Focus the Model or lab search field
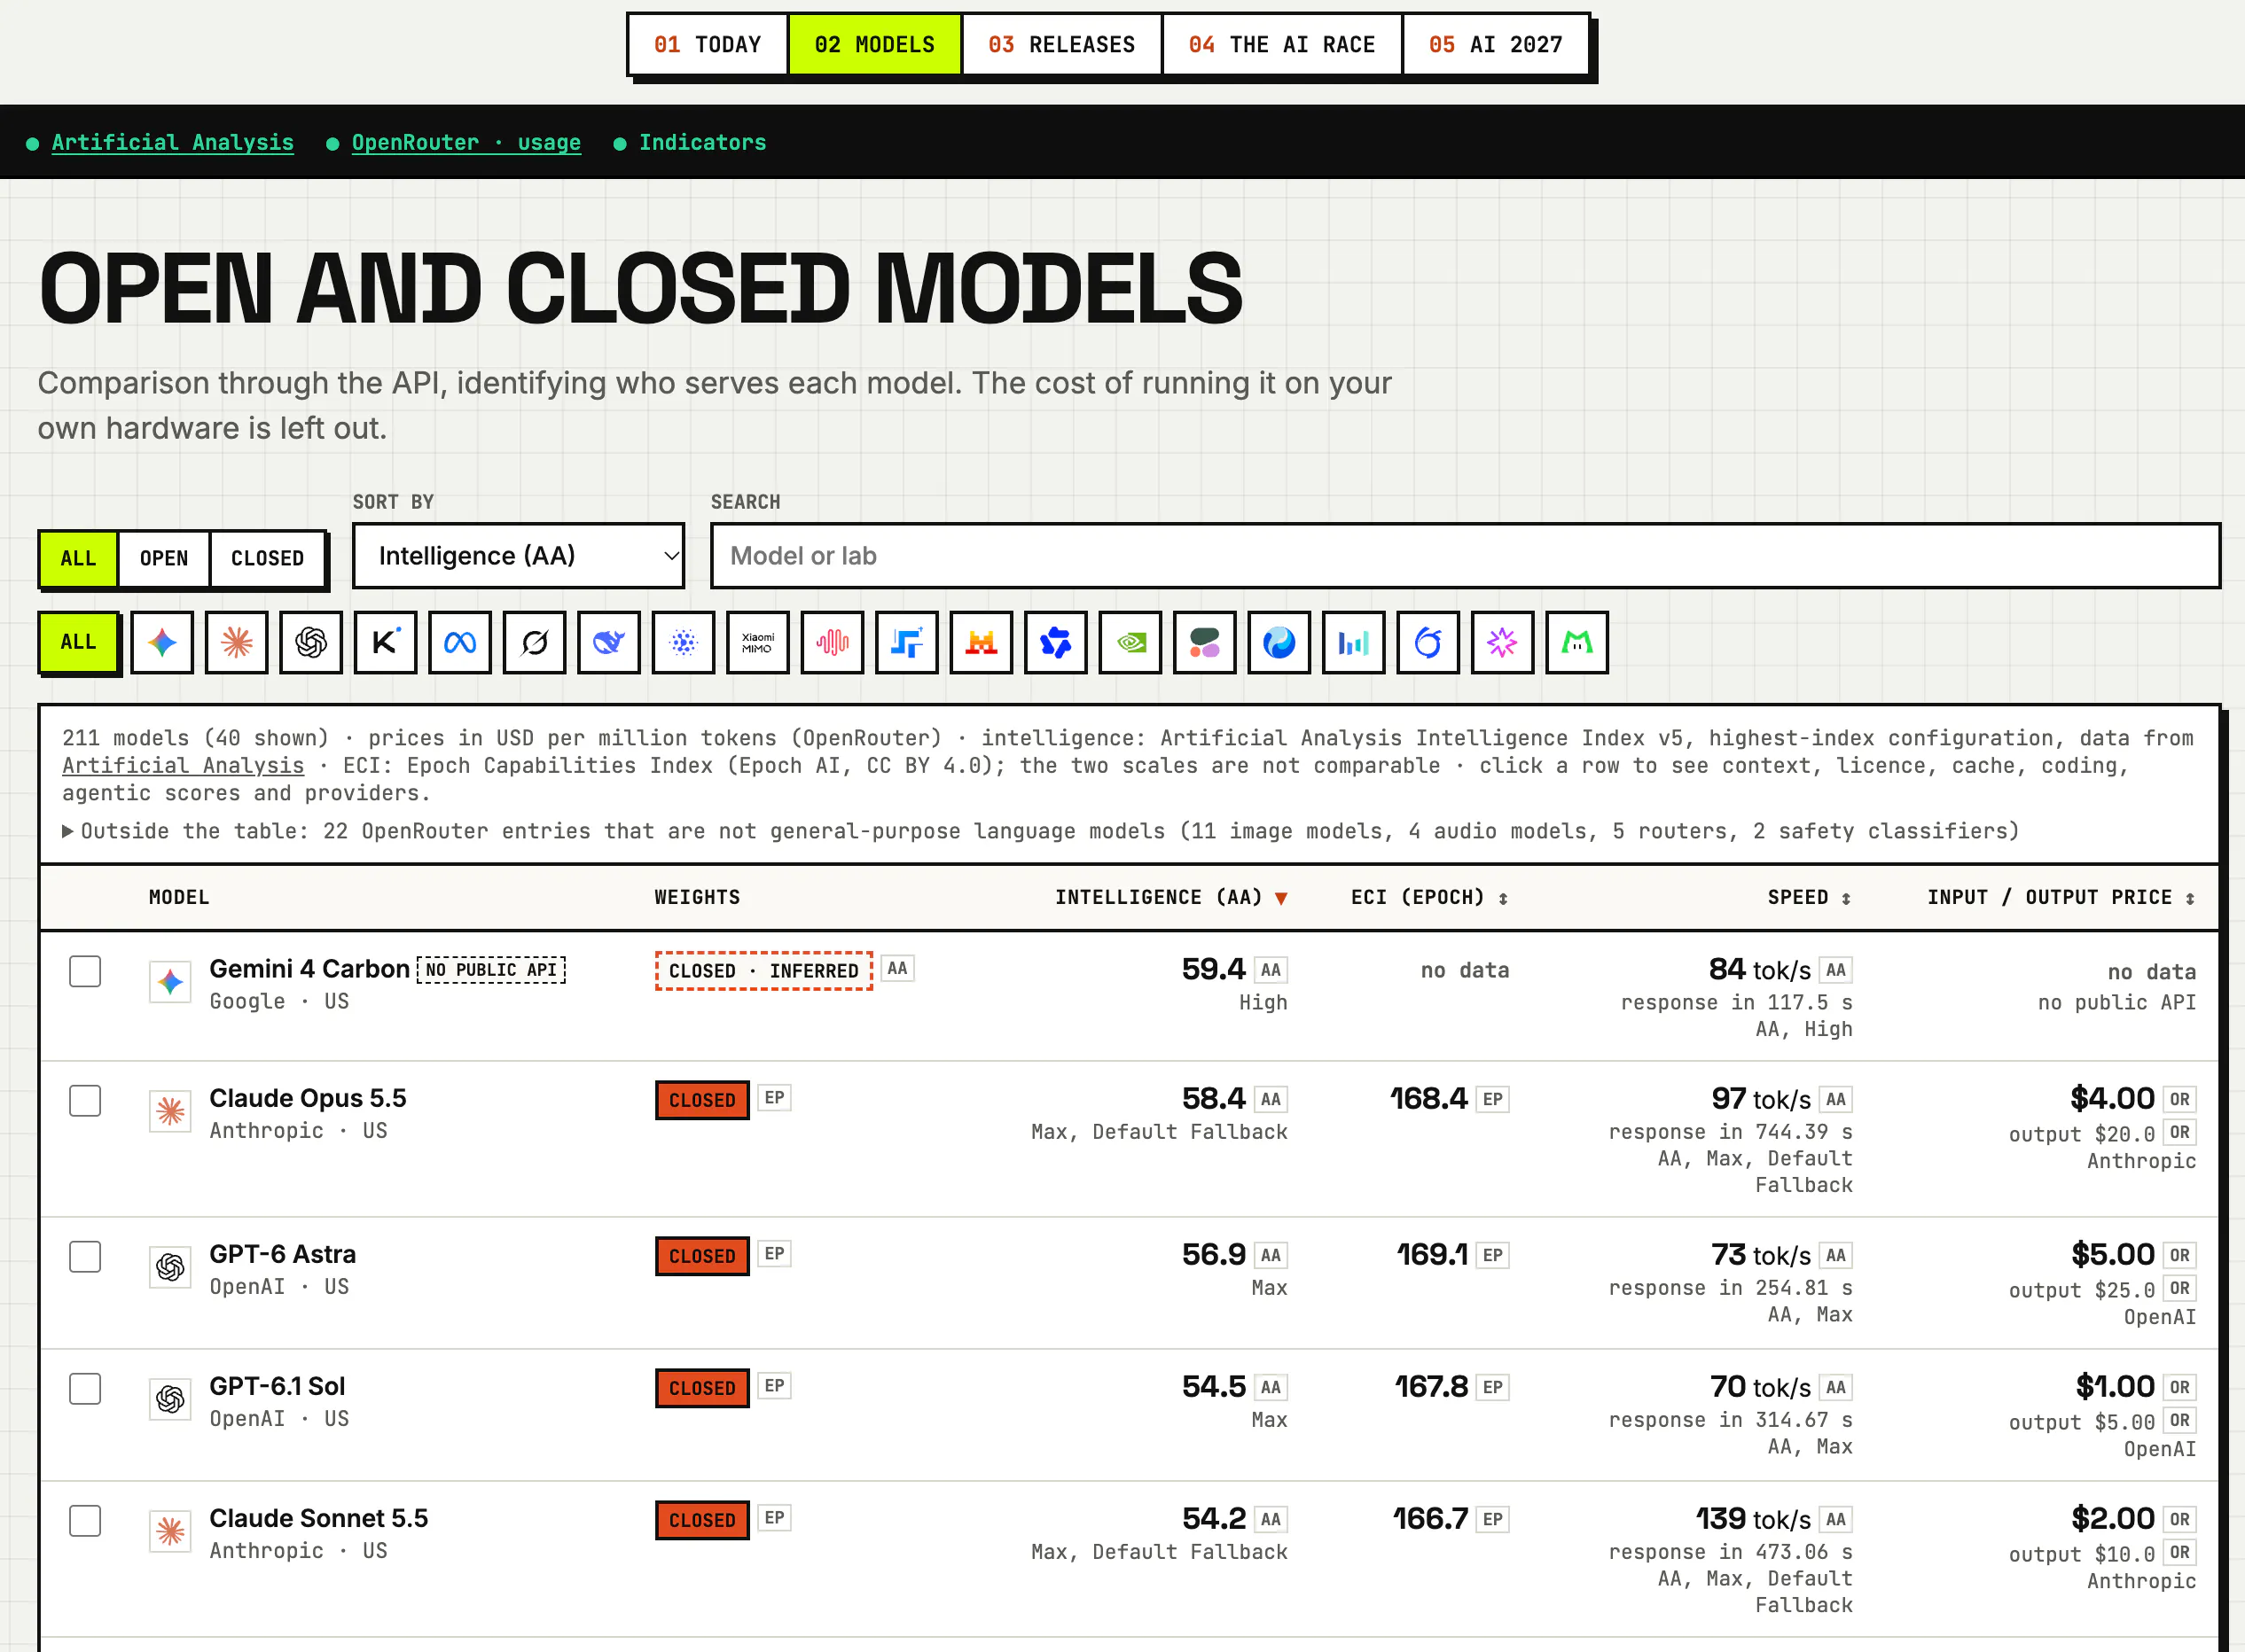The height and width of the screenshot is (1652, 2245). click(x=1466, y=556)
